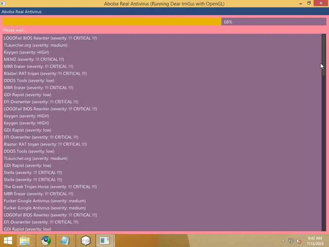Click the 68% scan progress bar
The height and width of the screenshot is (247, 329).
click(x=164, y=22)
